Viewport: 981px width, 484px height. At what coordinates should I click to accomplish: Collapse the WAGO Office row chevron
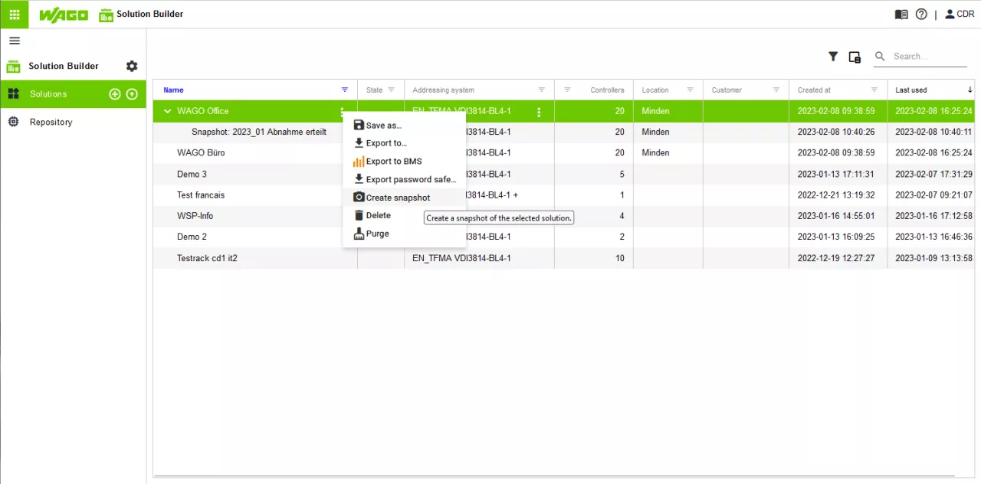click(168, 112)
